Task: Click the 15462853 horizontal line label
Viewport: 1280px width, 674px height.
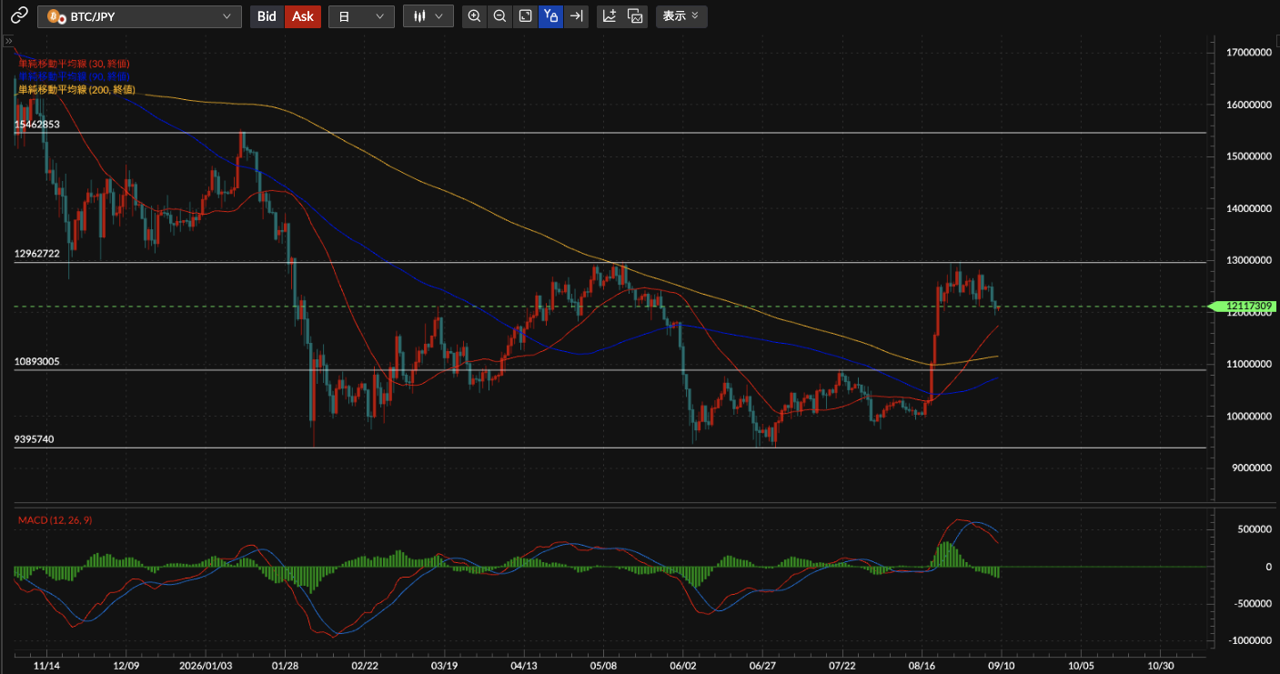Action: coord(37,125)
